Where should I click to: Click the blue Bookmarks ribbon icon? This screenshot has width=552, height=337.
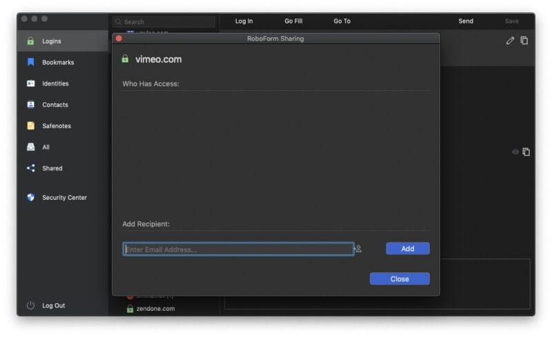pyautogui.click(x=30, y=62)
